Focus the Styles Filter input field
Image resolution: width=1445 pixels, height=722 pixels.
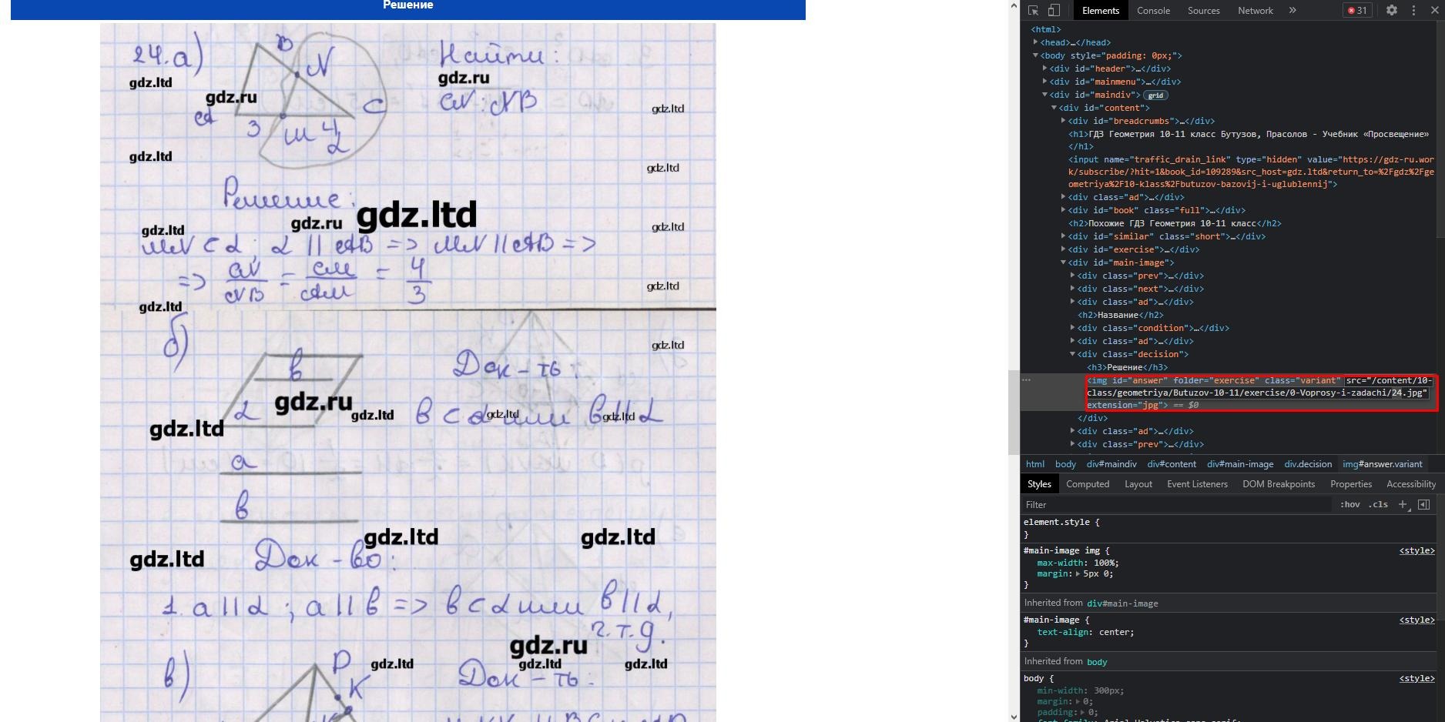(1176, 505)
